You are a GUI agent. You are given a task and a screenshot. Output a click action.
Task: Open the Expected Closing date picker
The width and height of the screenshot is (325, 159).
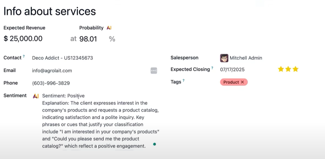point(232,70)
